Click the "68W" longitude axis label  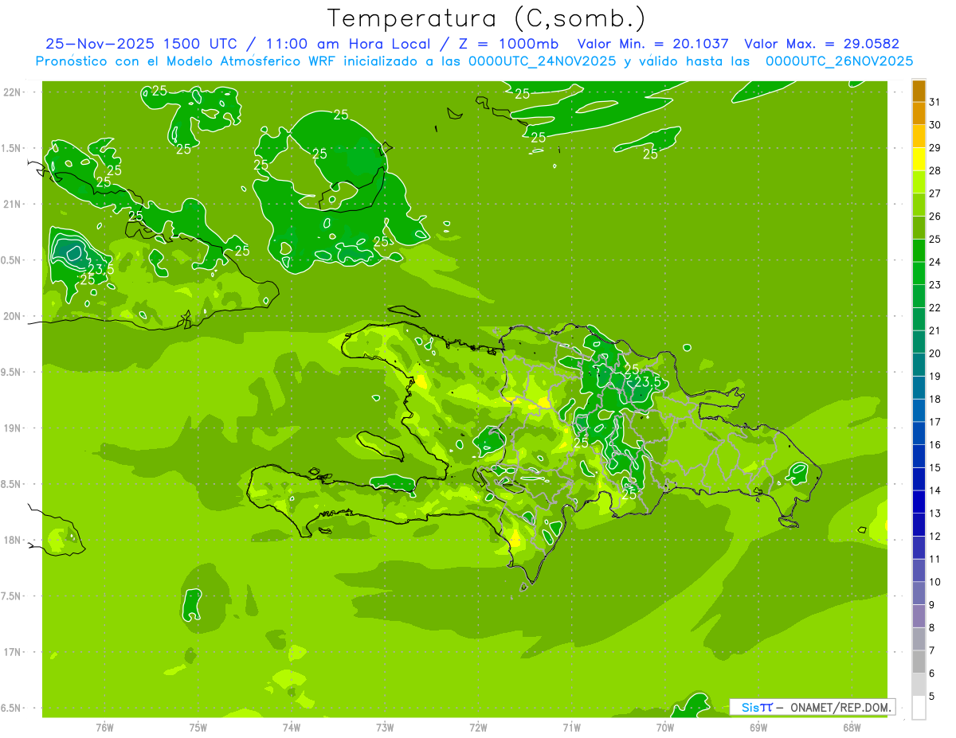(851, 728)
